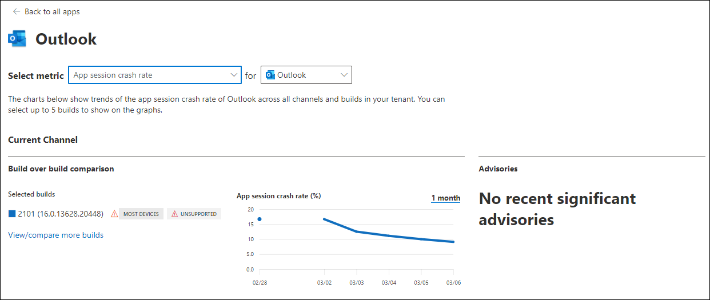Image resolution: width=710 pixels, height=300 pixels.
Task: Click the 03/02 date label on axis
Action: 325,282
